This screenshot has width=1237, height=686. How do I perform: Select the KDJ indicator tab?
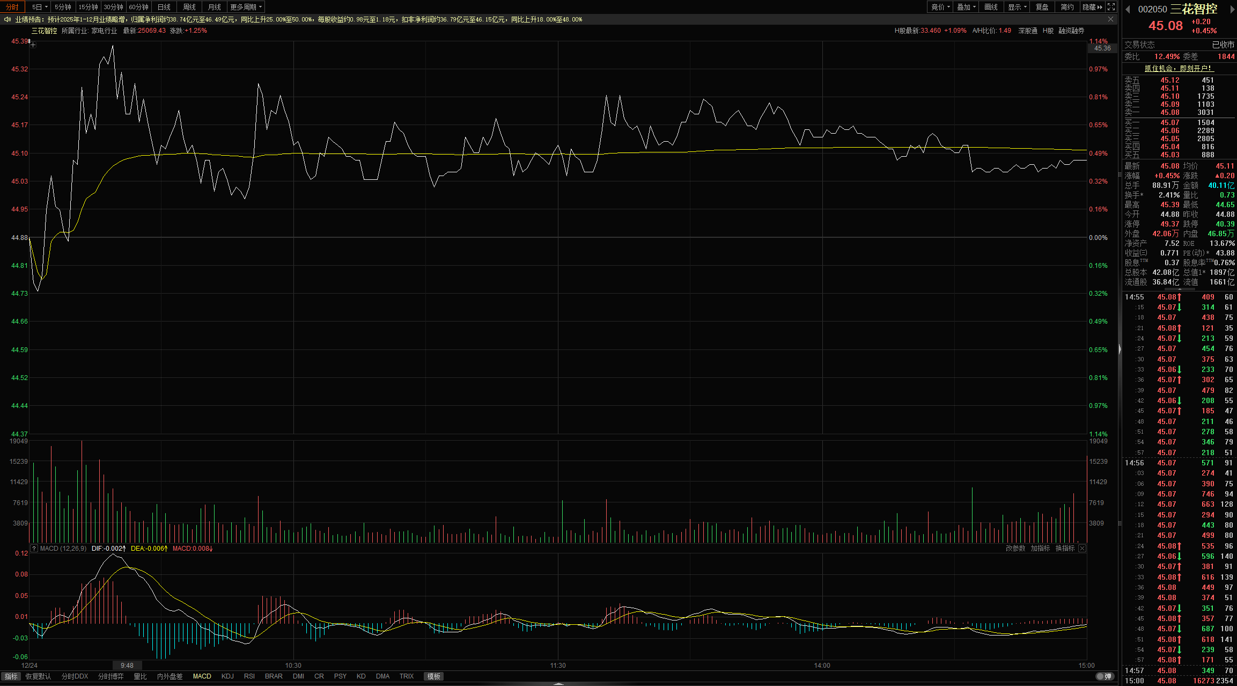pos(227,676)
